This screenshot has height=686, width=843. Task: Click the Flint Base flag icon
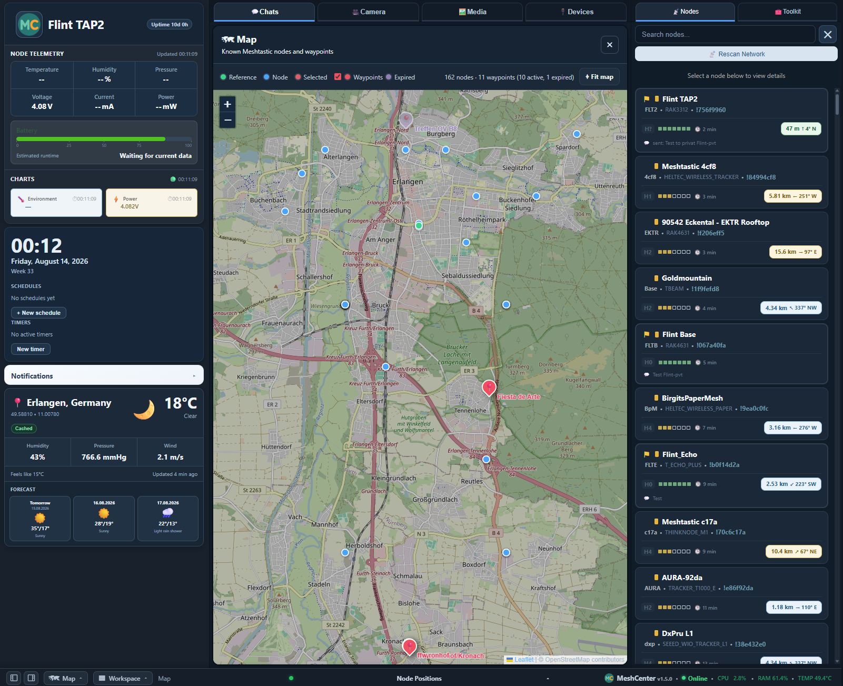[647, 334]
